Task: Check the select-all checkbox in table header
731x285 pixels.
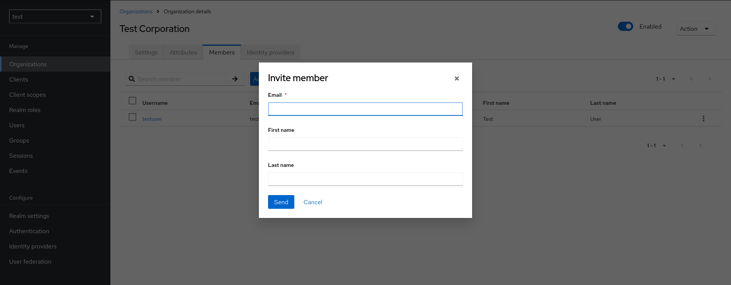Action: coord(132,101)
